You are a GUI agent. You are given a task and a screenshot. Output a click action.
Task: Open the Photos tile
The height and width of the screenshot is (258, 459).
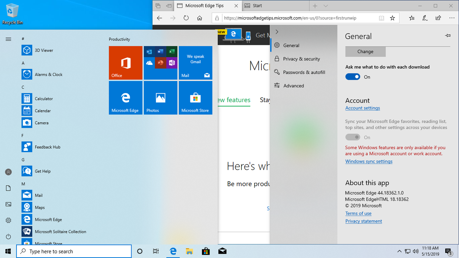(161, 98)
